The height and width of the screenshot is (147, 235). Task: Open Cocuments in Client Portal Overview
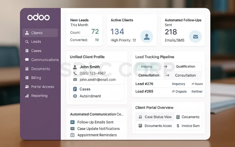tap(188, 117)
